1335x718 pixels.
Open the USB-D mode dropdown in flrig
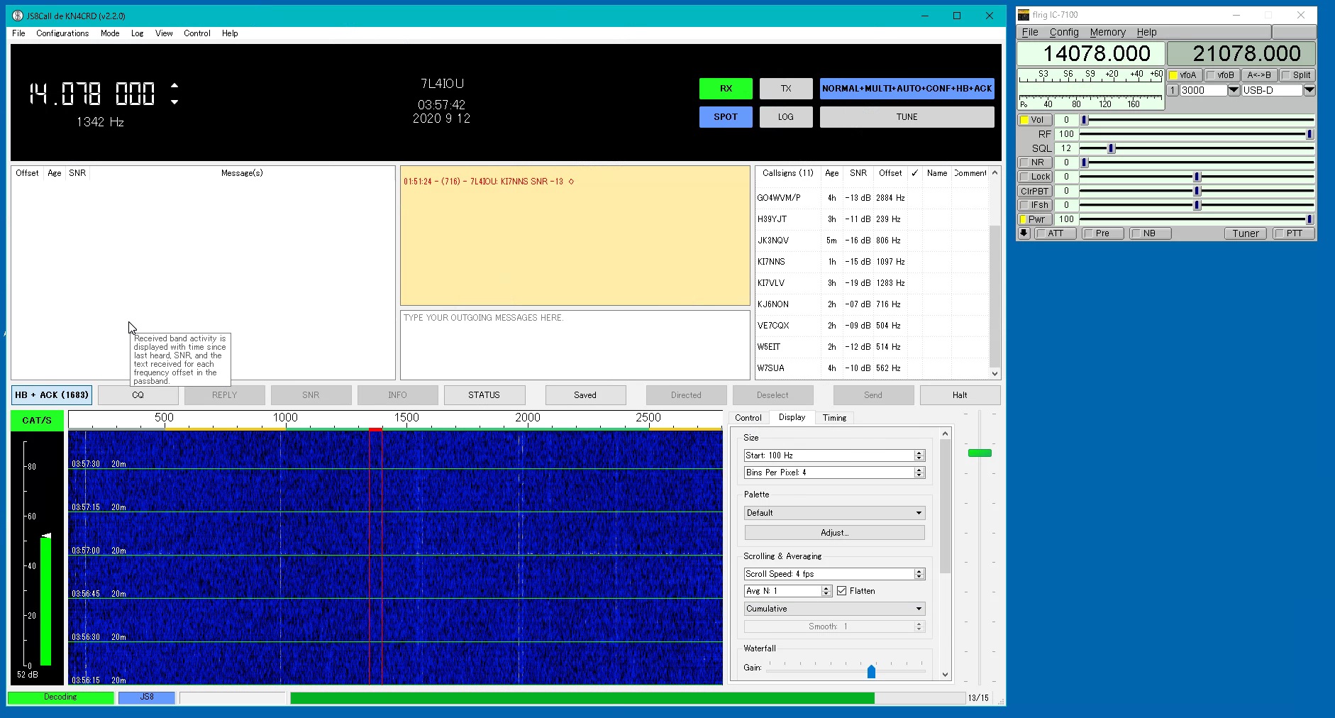[x=1309, y=90]
